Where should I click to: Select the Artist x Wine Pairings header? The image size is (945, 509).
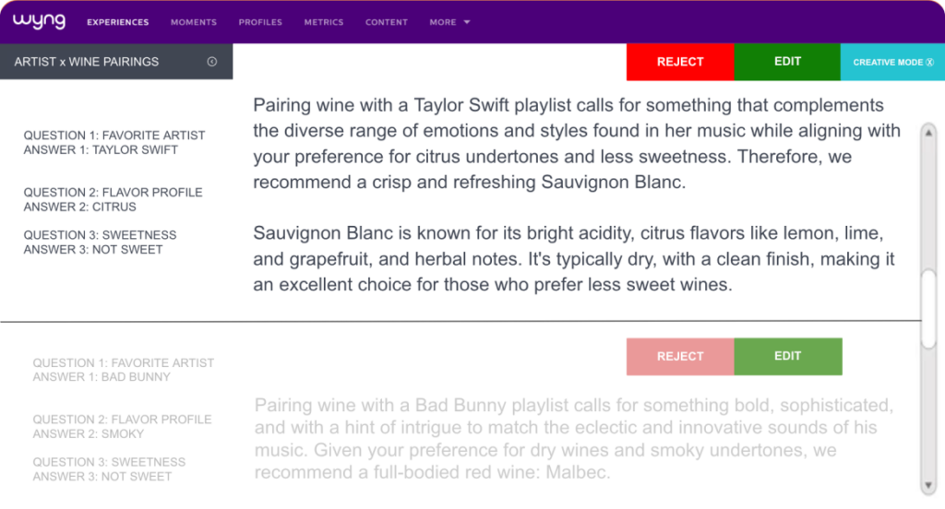pos(86,62)
